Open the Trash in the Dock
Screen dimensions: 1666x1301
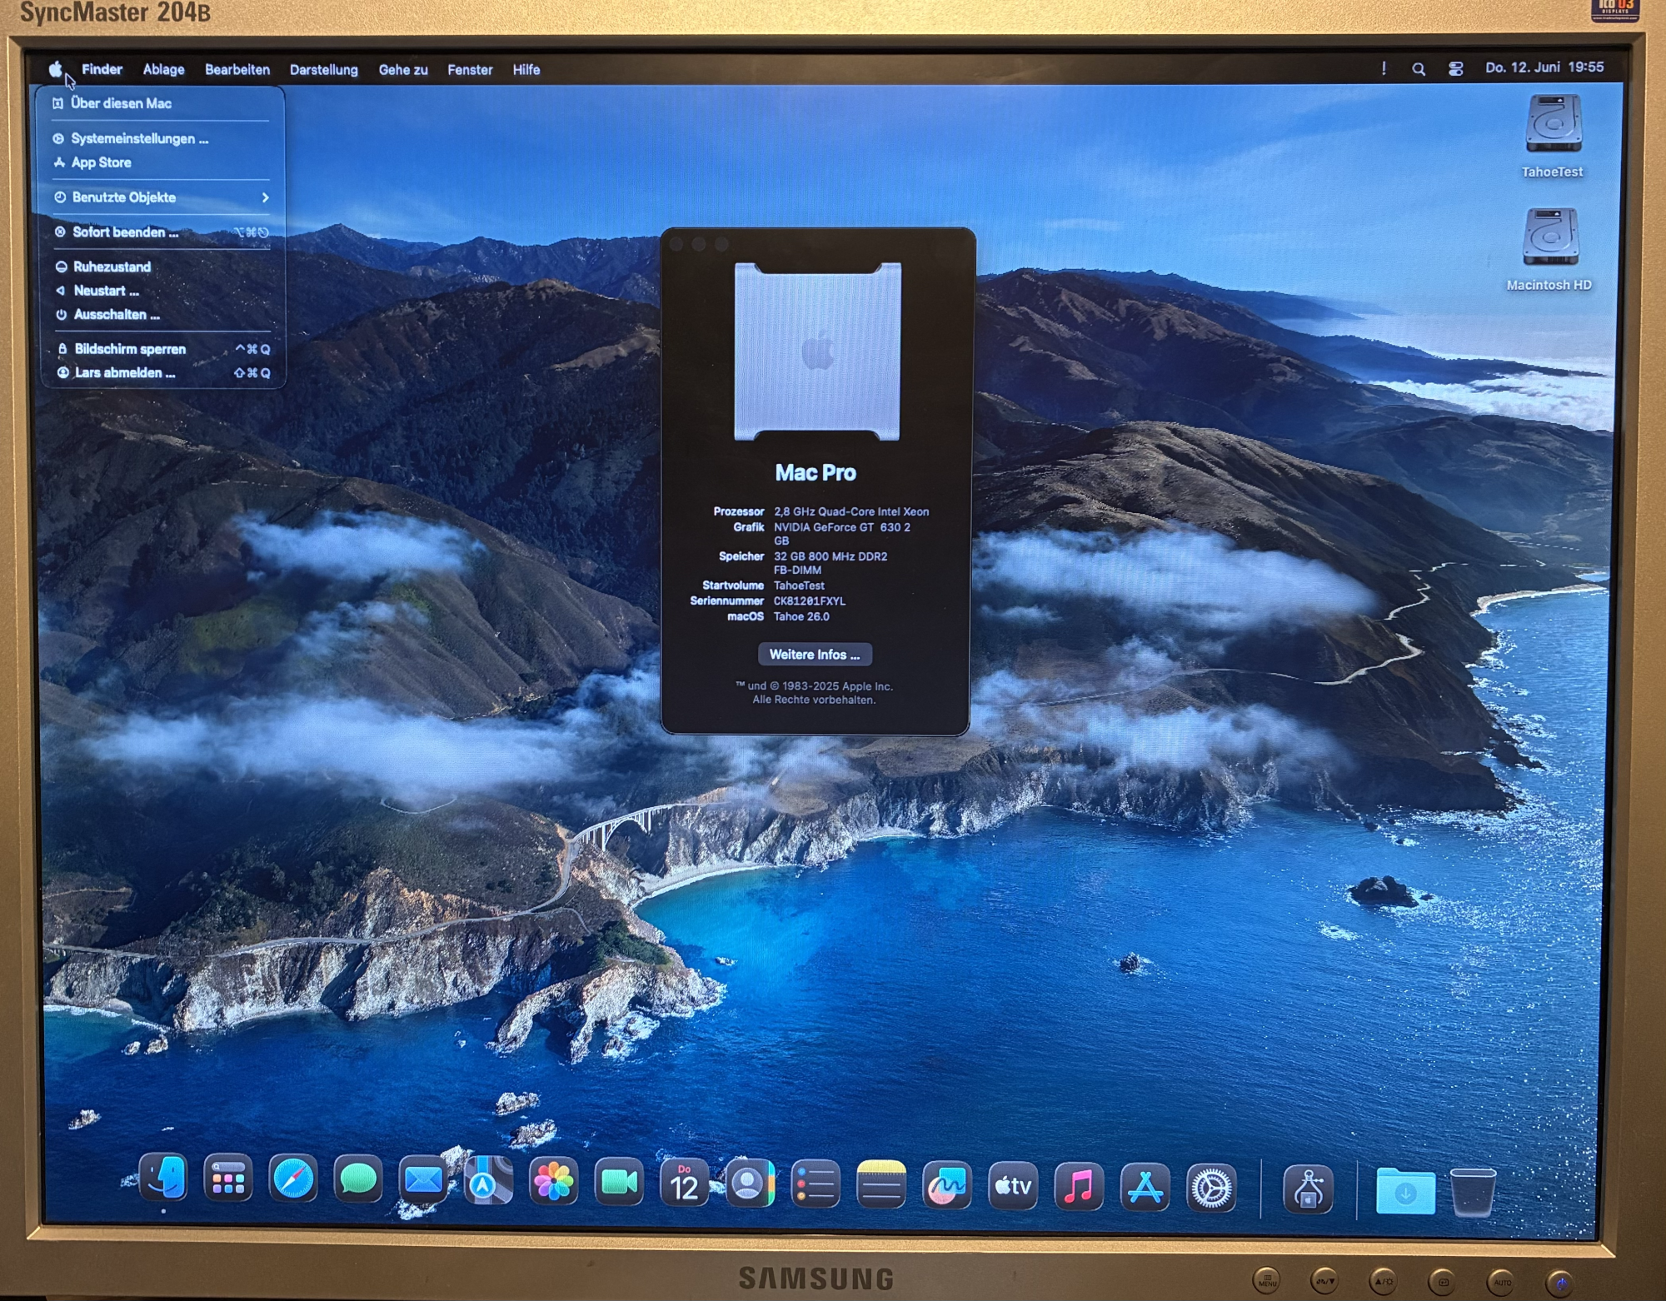click(1472, 1192)
